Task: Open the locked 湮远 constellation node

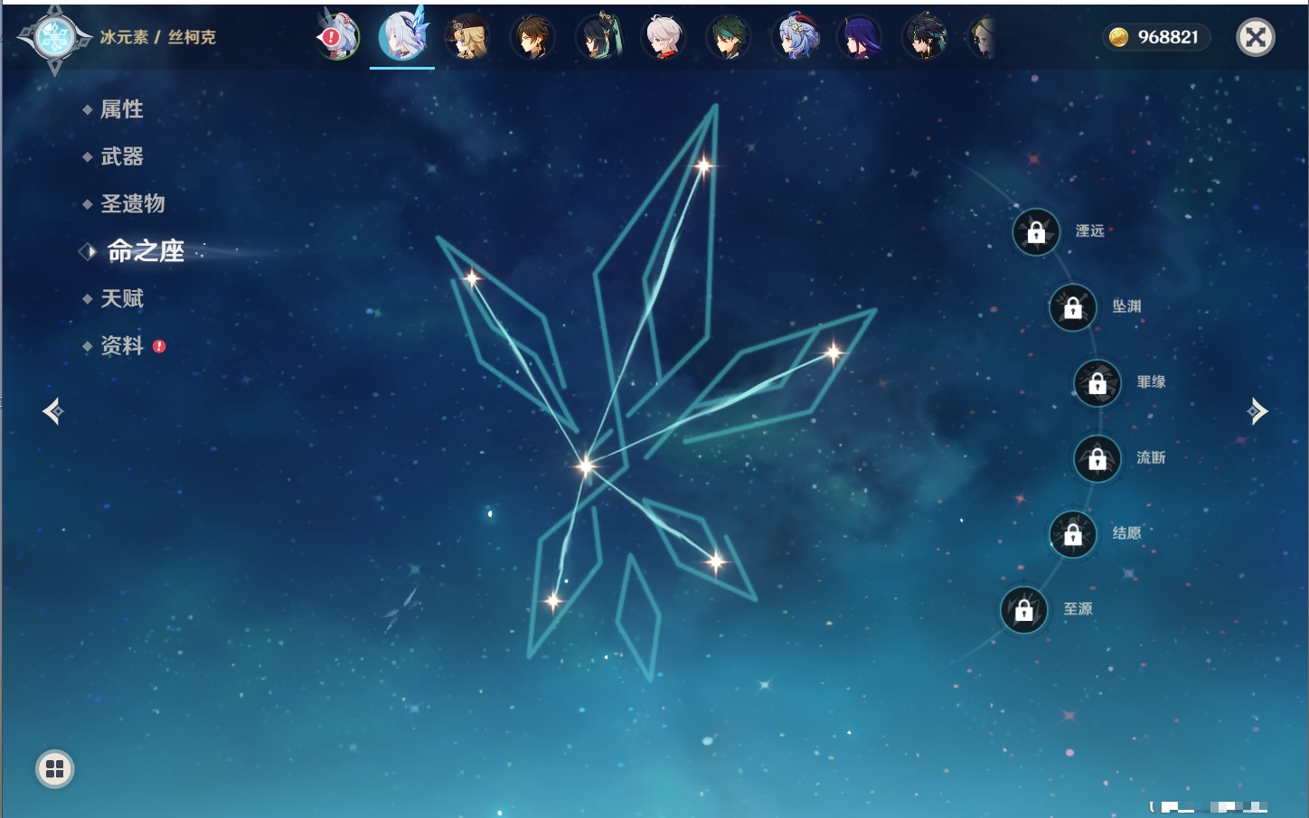Action: 1036,232
